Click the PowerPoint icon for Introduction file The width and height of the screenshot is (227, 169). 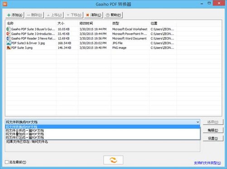[x=9, y=34]
